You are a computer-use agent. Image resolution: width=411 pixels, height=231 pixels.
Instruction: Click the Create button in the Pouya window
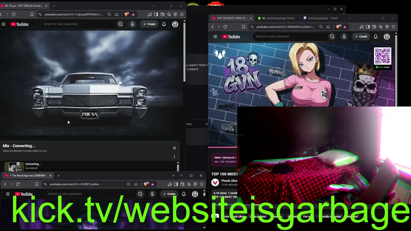[x=149, y=24]
